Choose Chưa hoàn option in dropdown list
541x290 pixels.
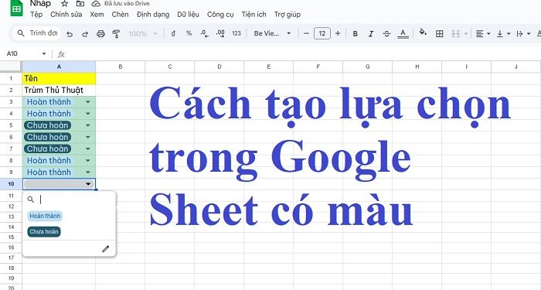(x=44, y=232)
